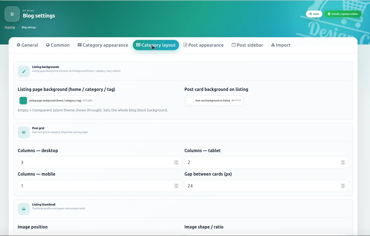Click the grid icon of Post grid section
Image resolution: width=370 pixels, height=236 pixels.
click(x=24, y=132)
